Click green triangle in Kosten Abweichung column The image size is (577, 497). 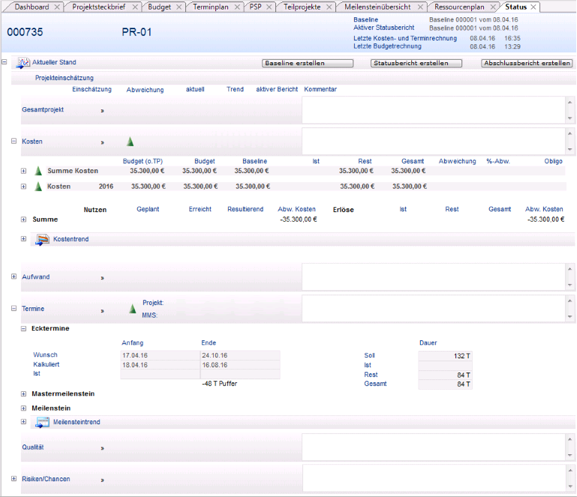pos(131,142)
